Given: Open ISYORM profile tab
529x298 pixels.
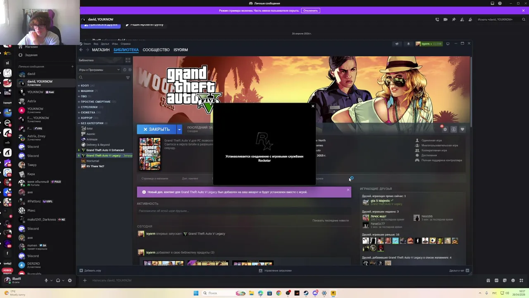Looking at the screenshot, I should click(181, 50).
